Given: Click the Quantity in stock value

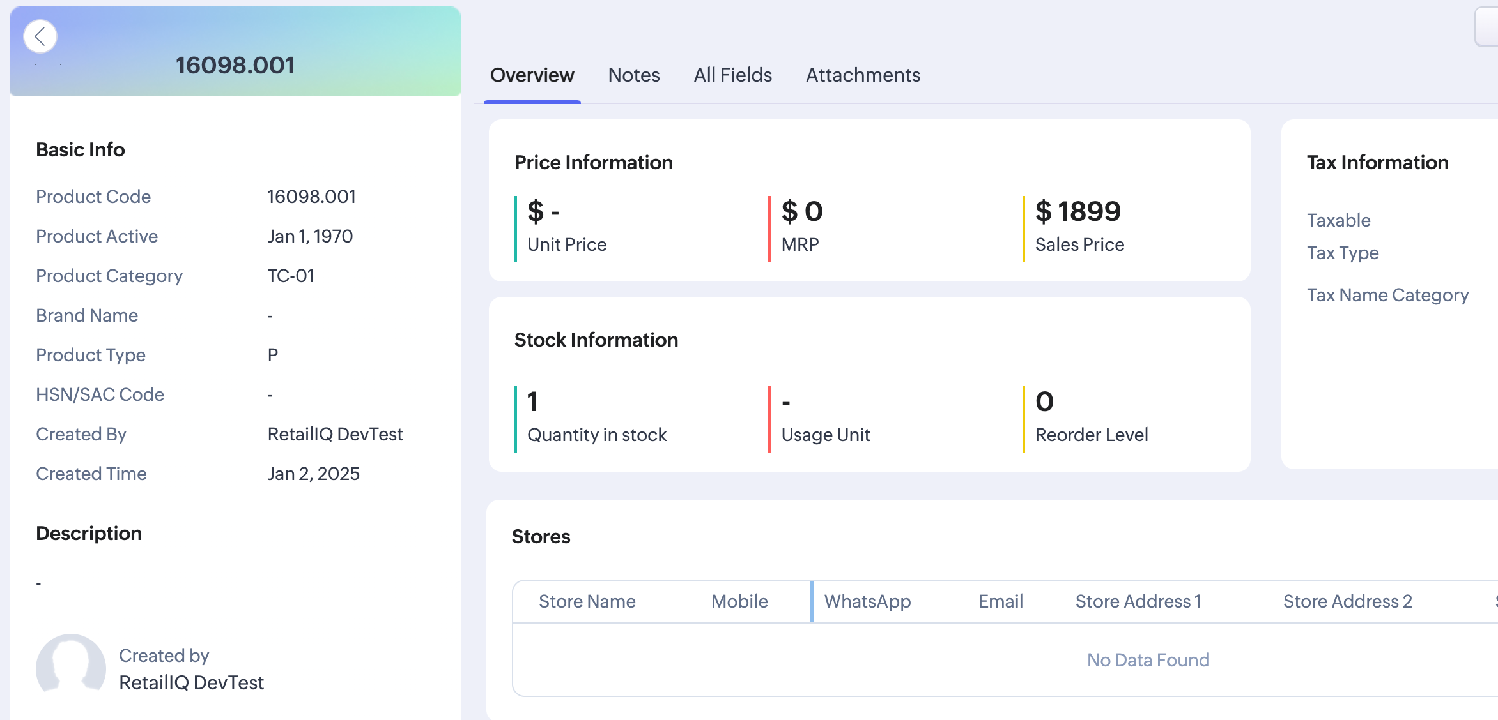Looking at the screenshot, I should [532, 401].
